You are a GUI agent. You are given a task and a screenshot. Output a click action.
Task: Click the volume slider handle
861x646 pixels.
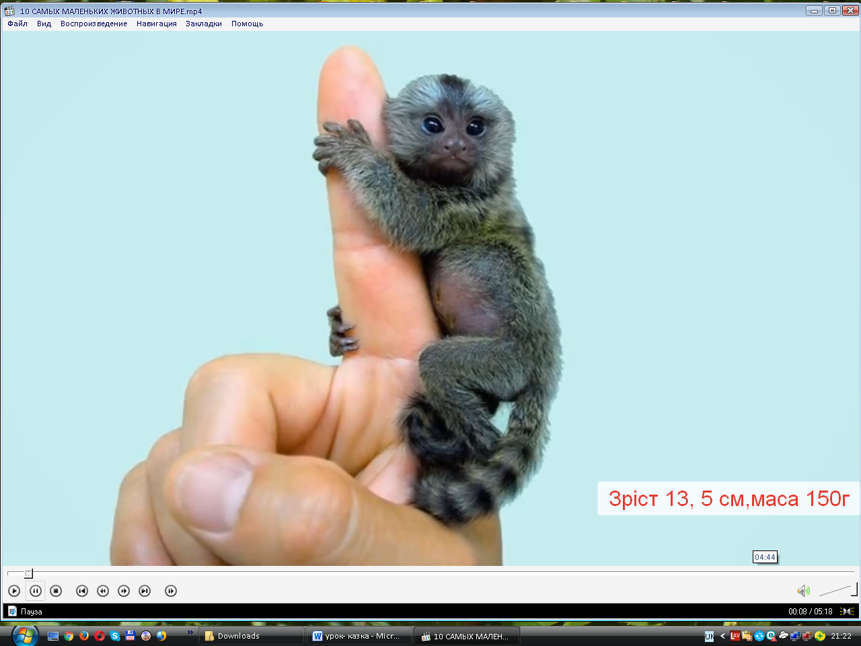(854, 590)
